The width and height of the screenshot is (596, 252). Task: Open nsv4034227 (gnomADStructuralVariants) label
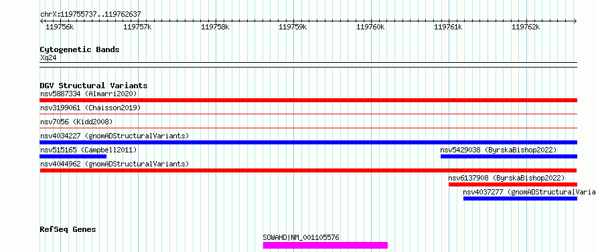(x=115, y=136)
